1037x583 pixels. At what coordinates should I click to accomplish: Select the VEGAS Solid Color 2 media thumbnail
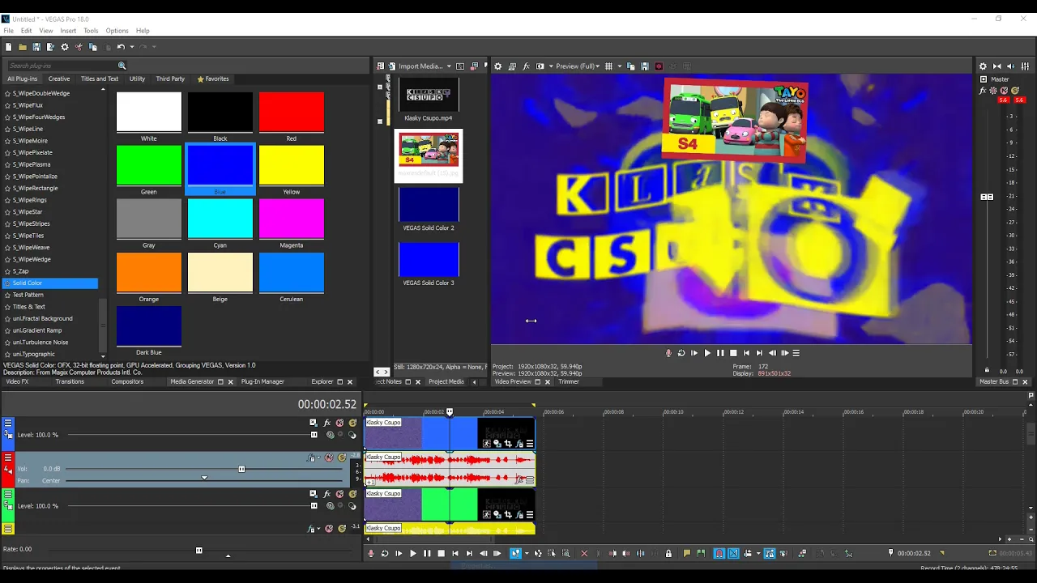429,205
